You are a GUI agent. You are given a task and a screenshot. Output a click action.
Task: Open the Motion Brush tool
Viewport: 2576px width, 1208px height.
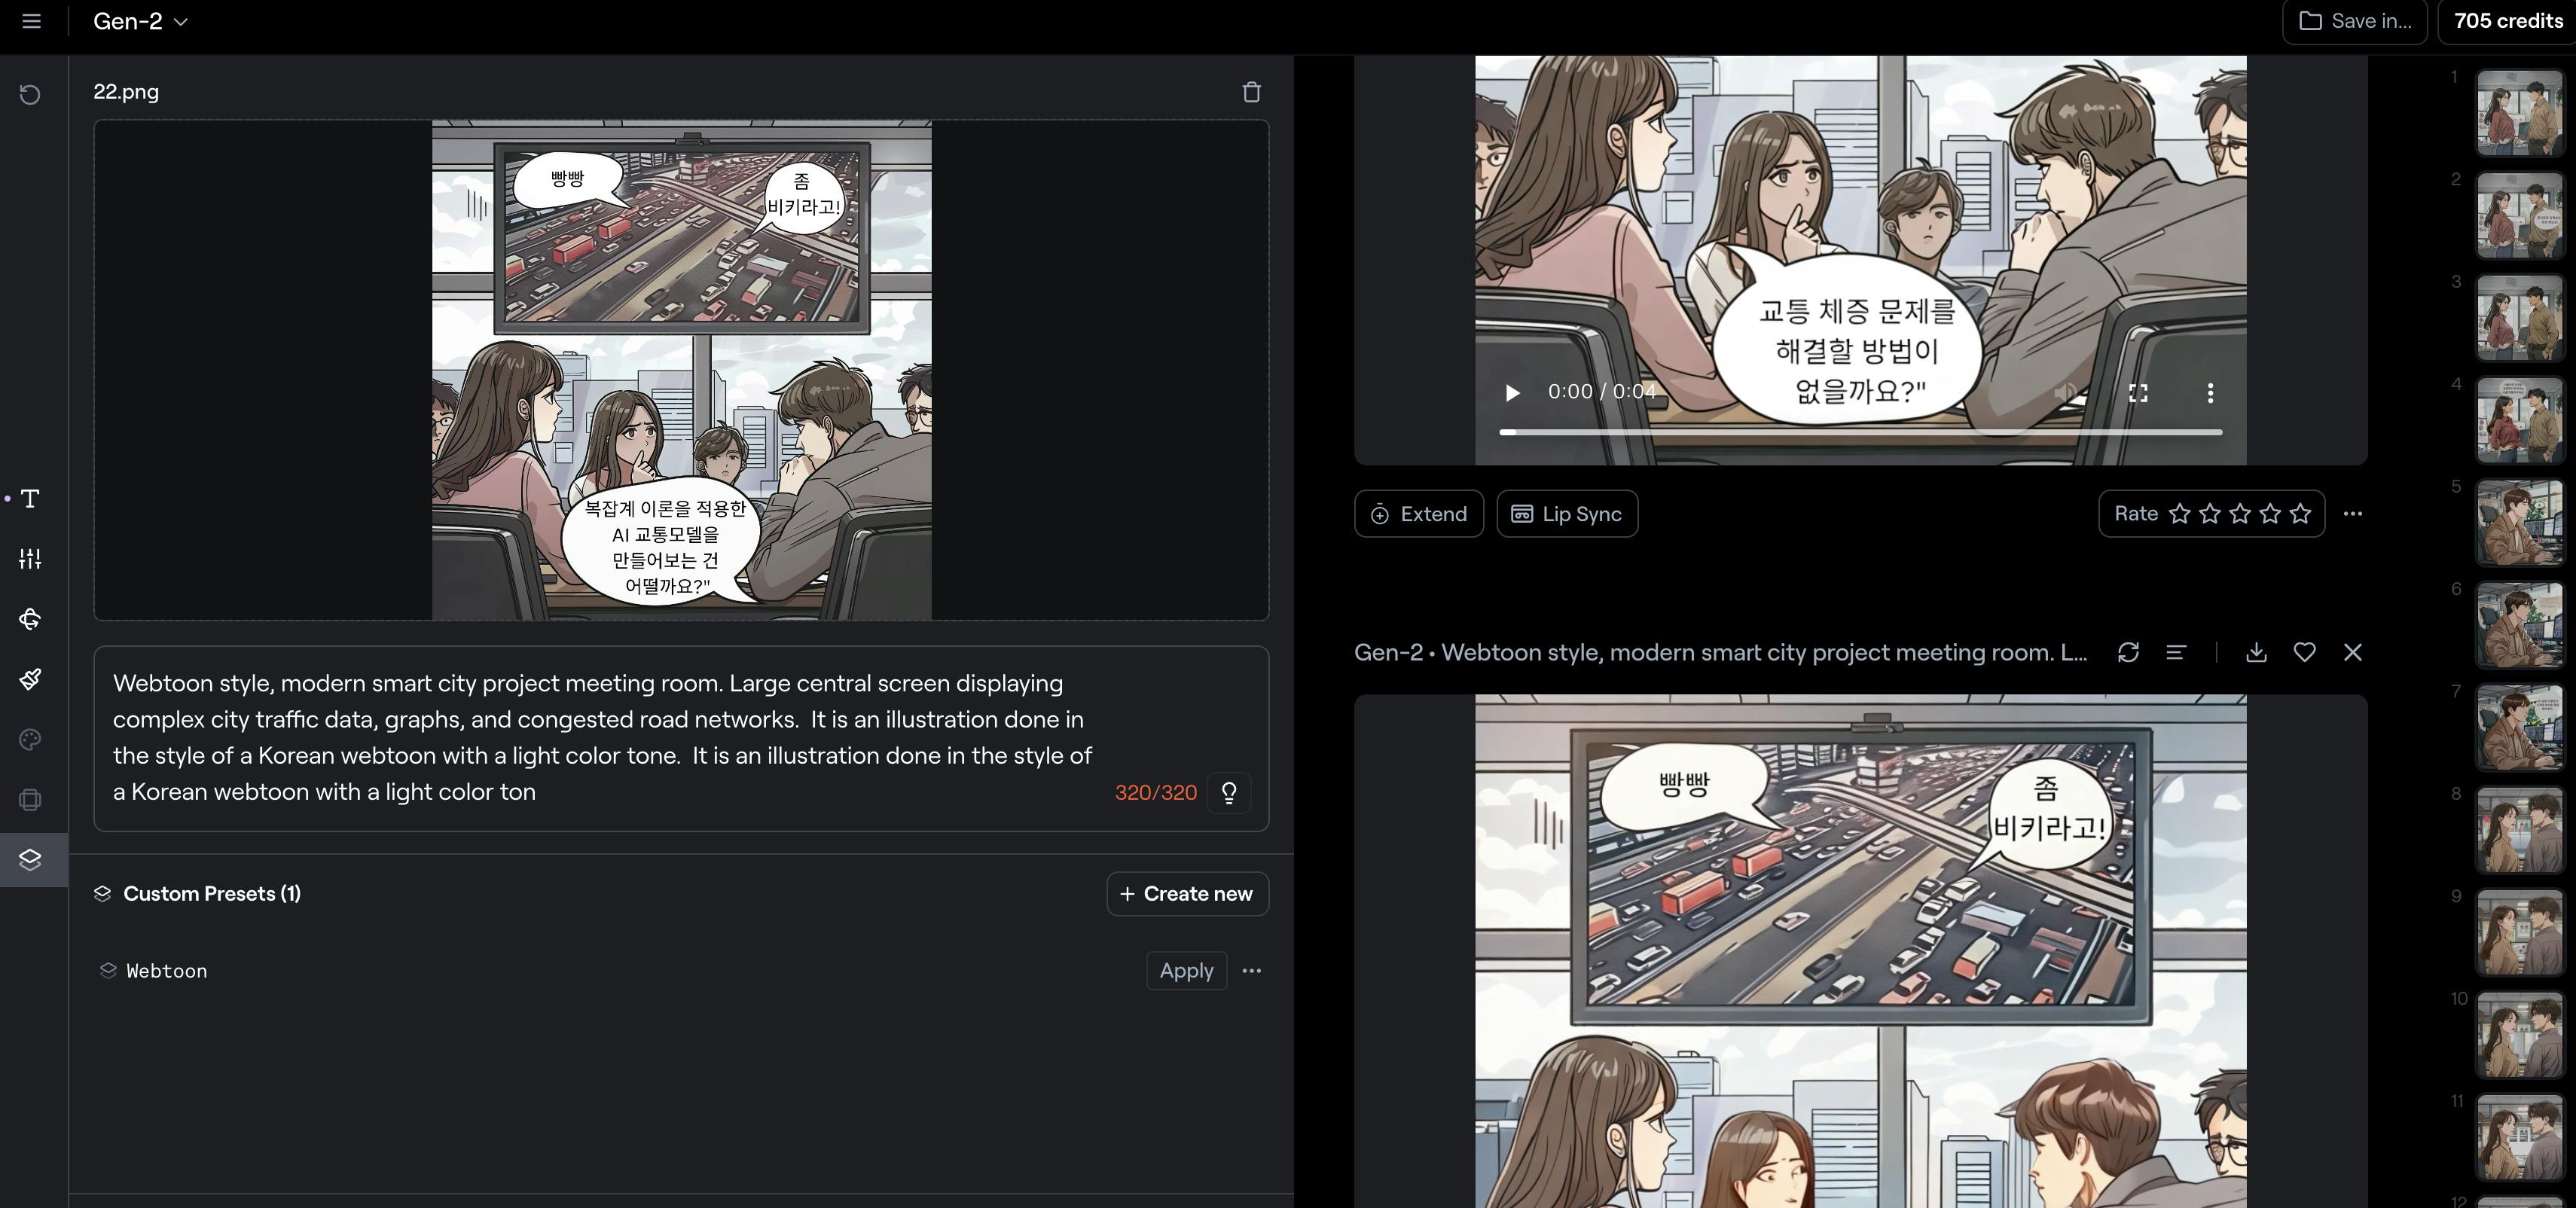click(x=30, y=679)
